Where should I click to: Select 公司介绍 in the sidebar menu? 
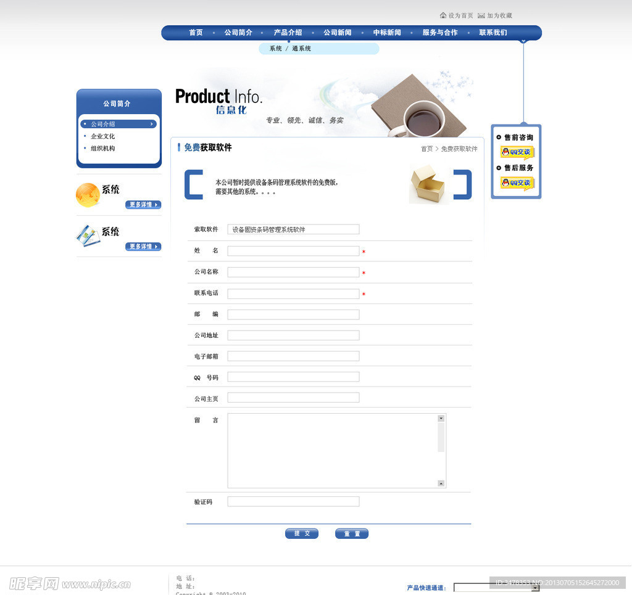[102, 123]
